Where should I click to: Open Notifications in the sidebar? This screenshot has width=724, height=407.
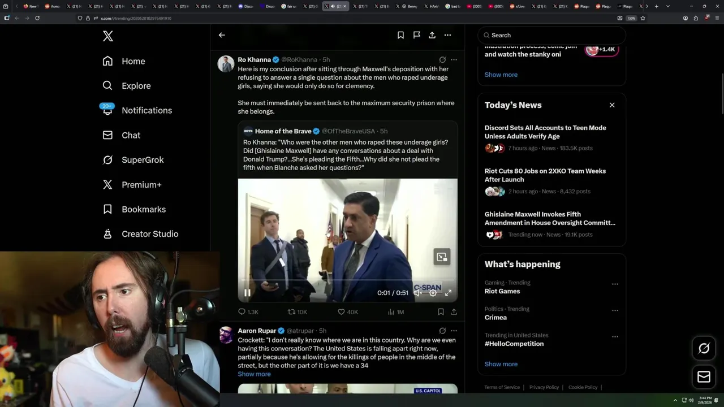pyautogui.click(x=137, y=110)
